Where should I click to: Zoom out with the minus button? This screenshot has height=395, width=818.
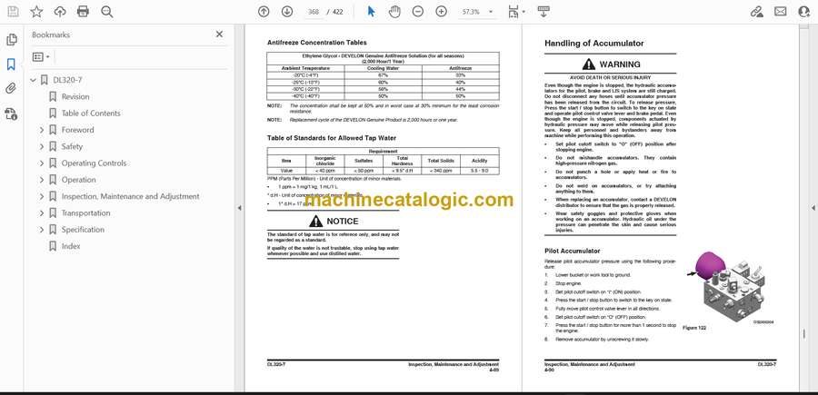[x=418, y=12]
